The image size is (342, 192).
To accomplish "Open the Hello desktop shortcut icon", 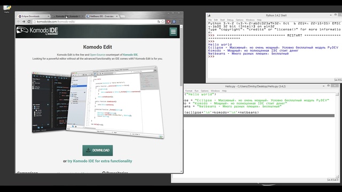I will (x=7, y=9).
